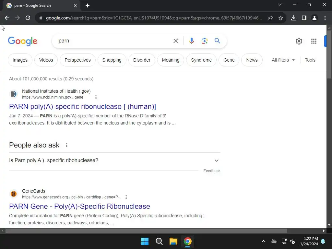Open Windows taskbar Search
The width and height of the screenshot is (332, 249).
point(159,241)
